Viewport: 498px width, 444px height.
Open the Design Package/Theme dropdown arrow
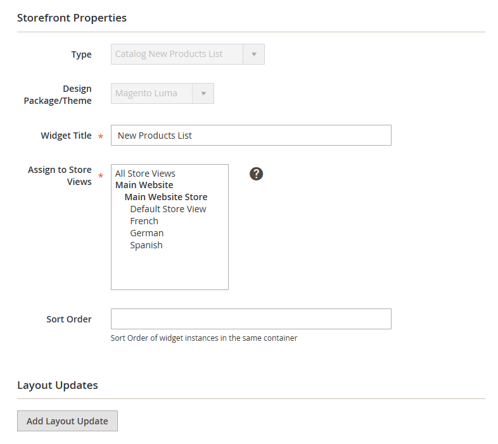coord(203,93)
